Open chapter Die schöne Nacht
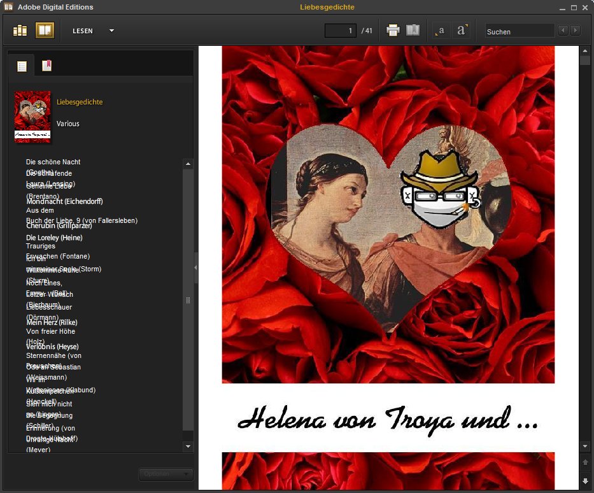This screenshot has height=493, width=594. (x=53, y=162)
